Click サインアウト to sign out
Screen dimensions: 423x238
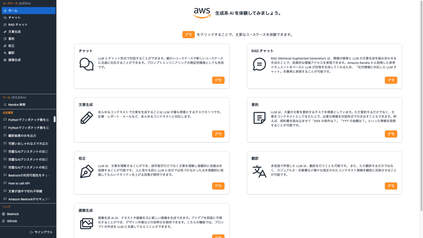41,232
